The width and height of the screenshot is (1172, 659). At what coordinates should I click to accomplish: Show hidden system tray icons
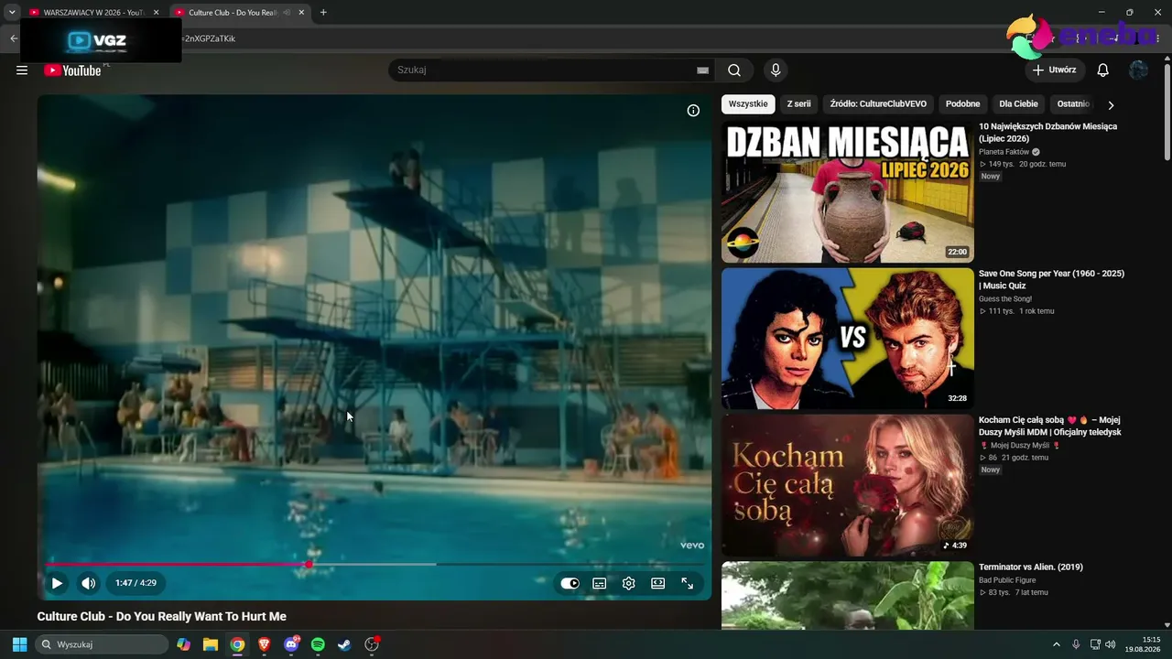(1056, 644)
